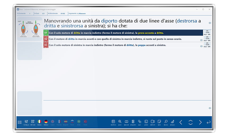Switch language to Tedesco flag
The height and width of the screenshot is (136, 225).
[x=46, y=122]
